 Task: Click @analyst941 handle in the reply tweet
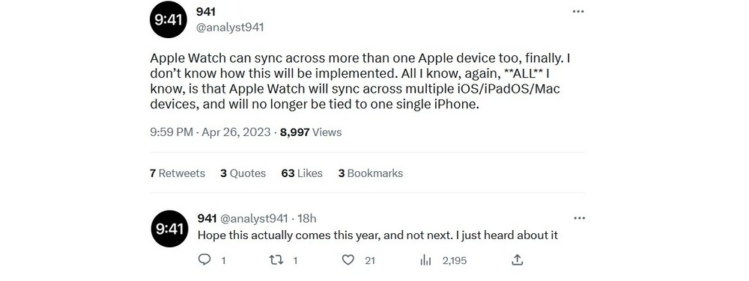click(x=254, y=219)
